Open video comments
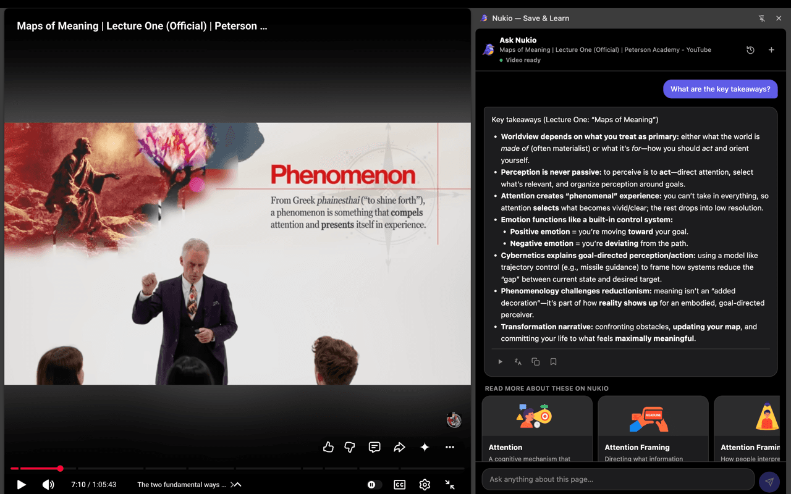791x494 pixels. [374, 447]
